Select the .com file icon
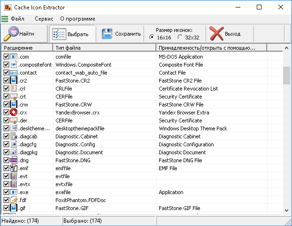 [14, 57]
